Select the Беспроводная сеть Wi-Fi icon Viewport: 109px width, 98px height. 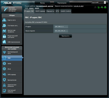(4, 53)
